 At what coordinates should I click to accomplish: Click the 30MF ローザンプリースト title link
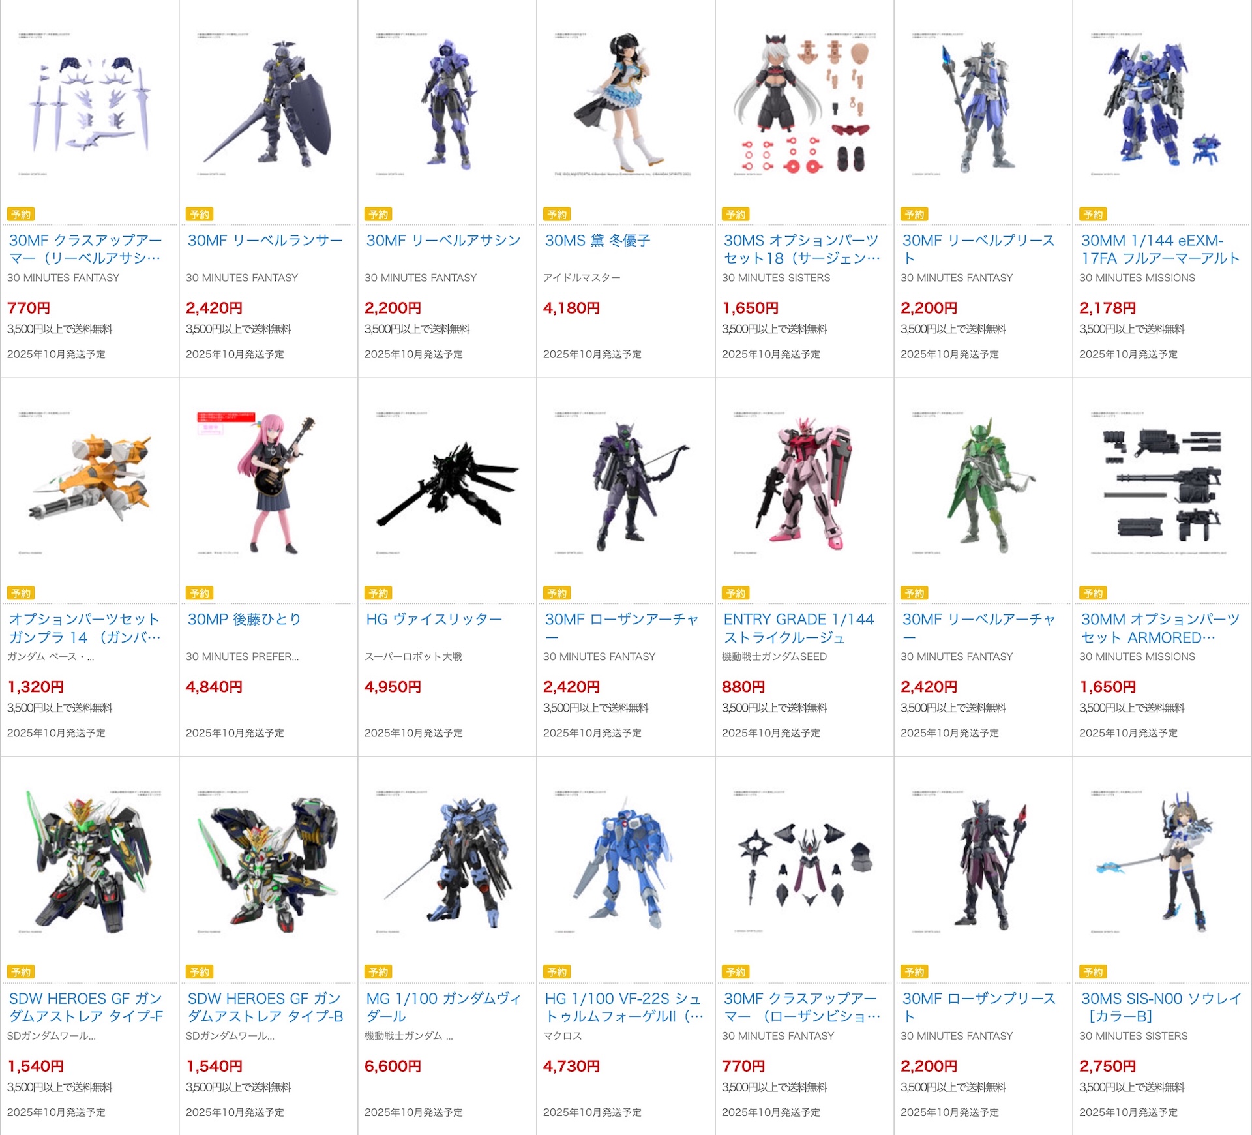coord(979,1007)
